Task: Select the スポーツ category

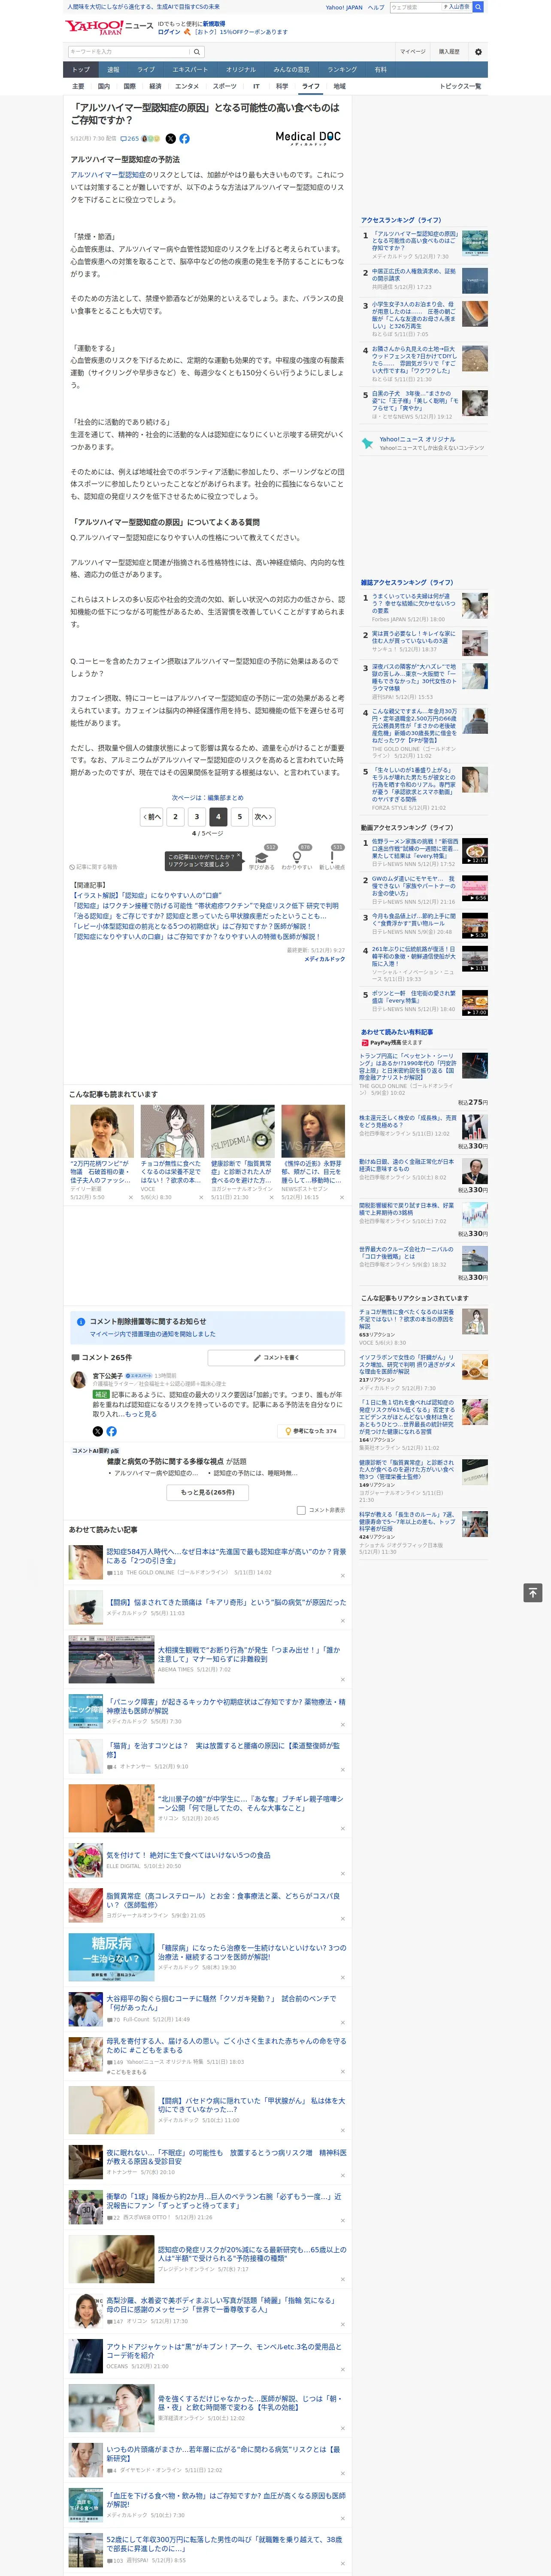Action: click(x=225, y=86)
